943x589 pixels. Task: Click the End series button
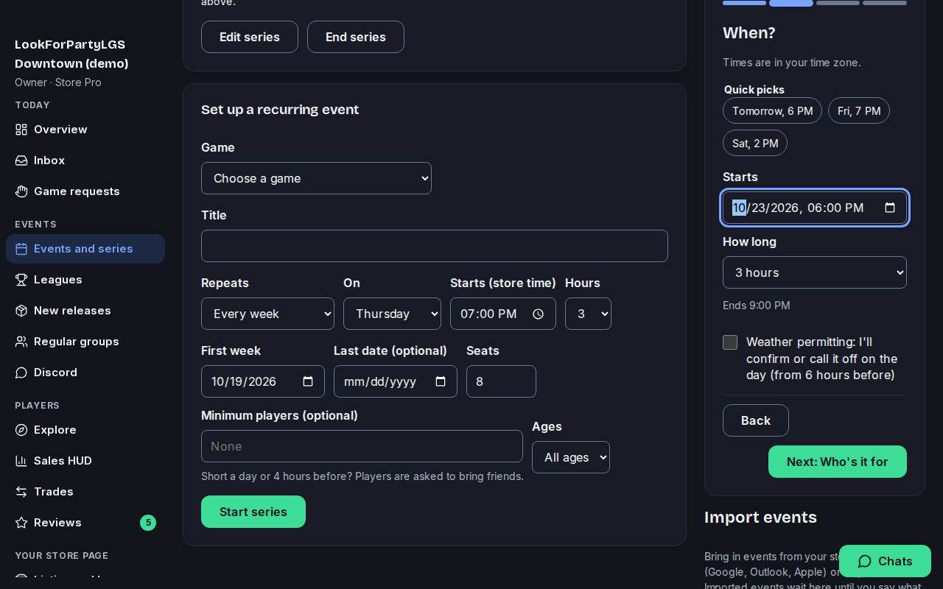[356, 37]
